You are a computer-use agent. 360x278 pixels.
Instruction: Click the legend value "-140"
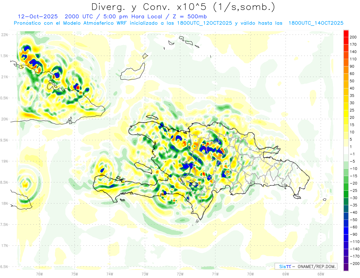coord(355,249)
